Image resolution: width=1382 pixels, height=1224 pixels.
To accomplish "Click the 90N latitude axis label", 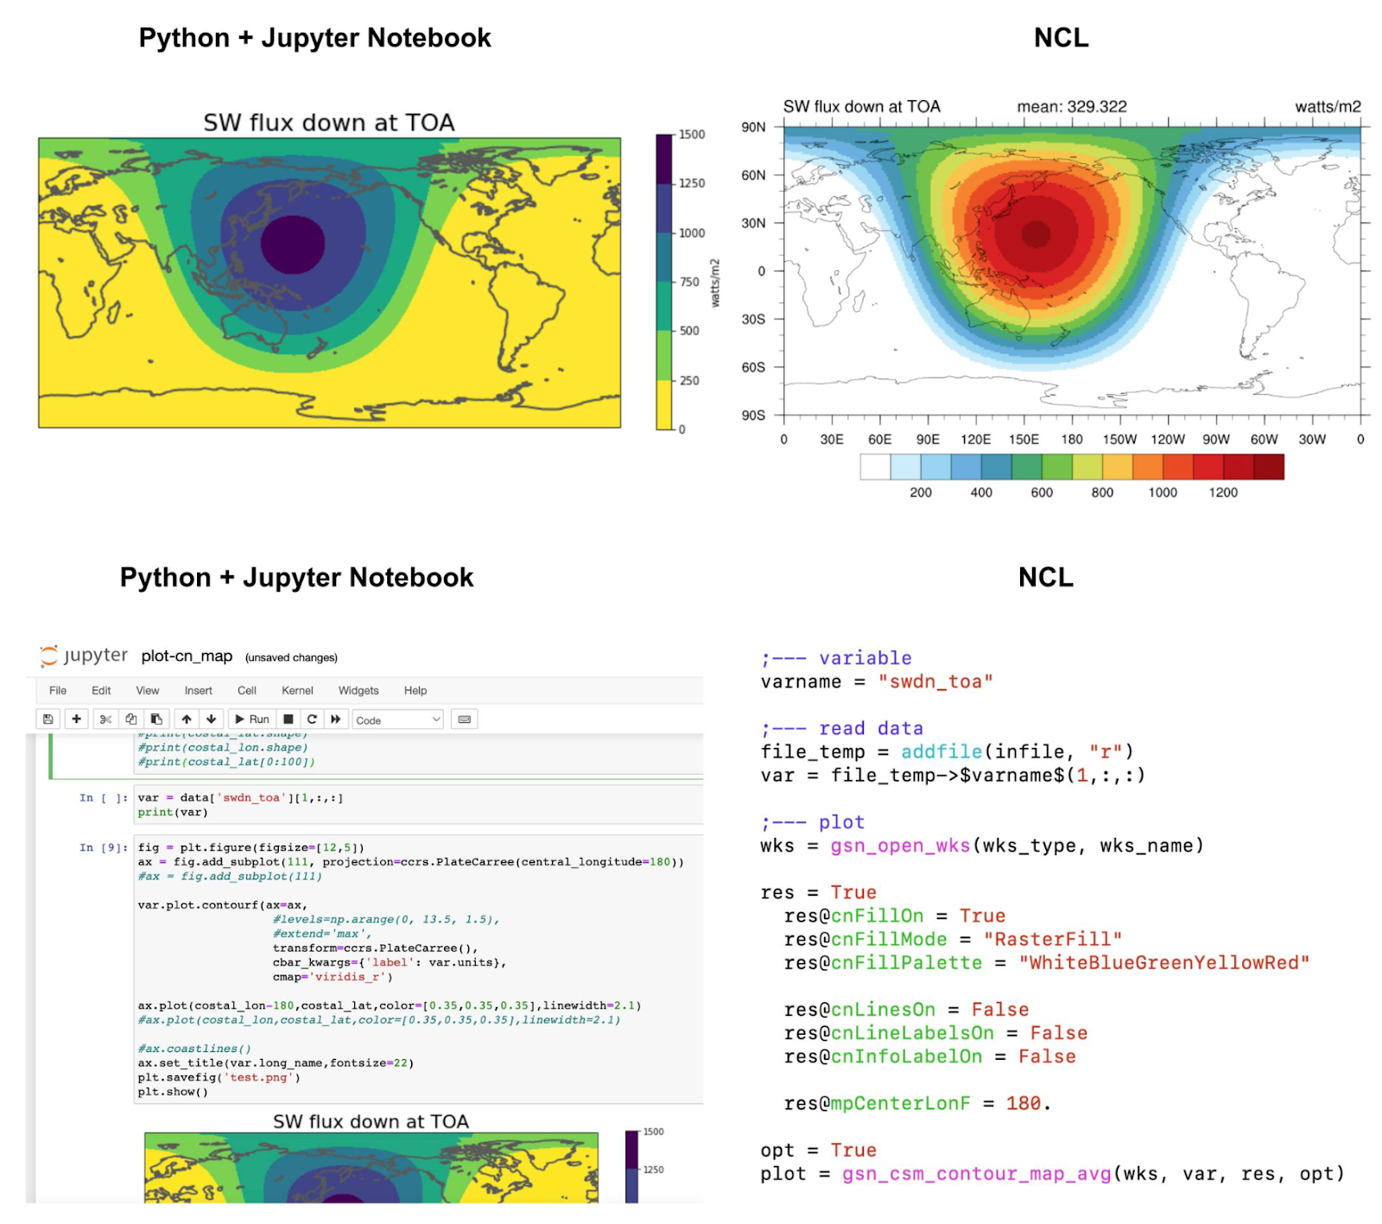I will coord(753,127).
